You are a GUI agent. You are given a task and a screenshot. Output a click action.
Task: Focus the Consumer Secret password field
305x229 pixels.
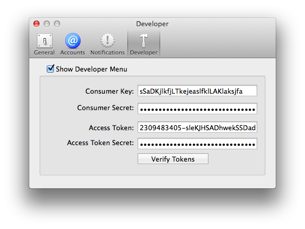click(x=197, y=109)
